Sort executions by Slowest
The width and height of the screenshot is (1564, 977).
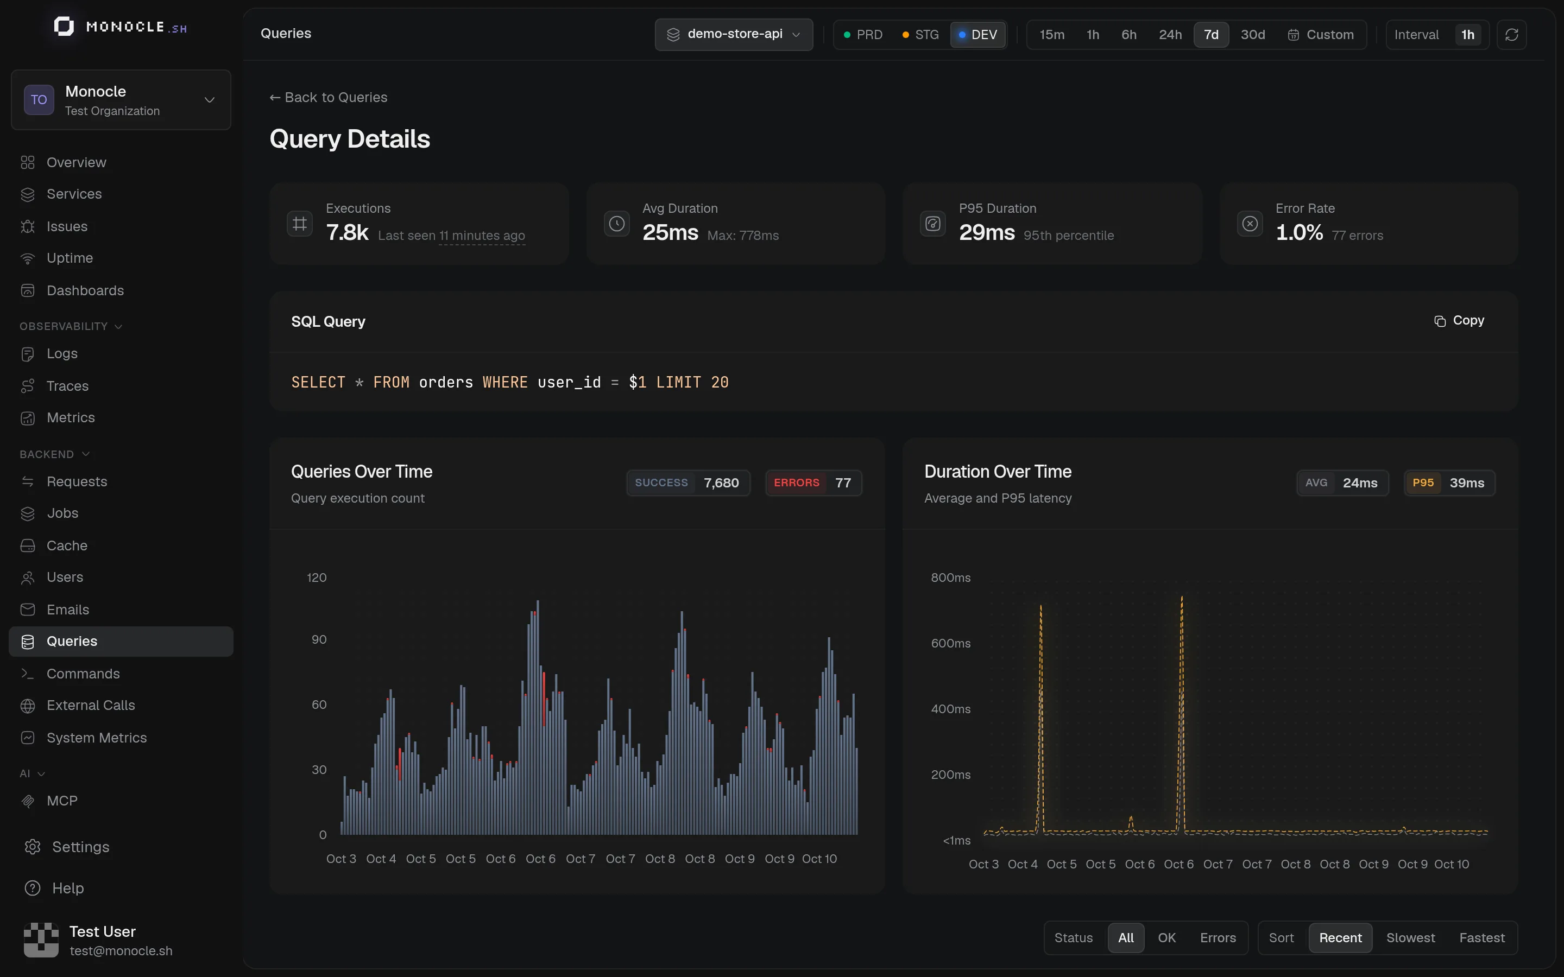pyautogui.click(x=1410, y=937)
